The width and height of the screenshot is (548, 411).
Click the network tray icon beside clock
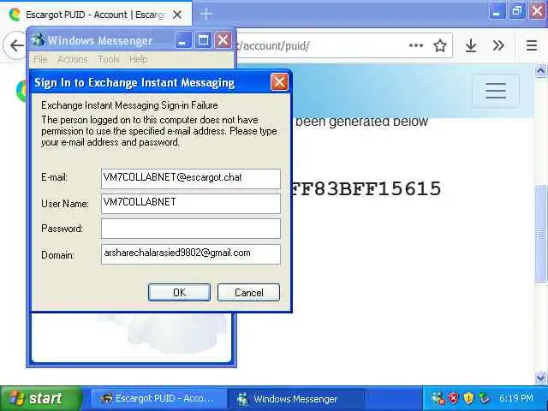485,398
